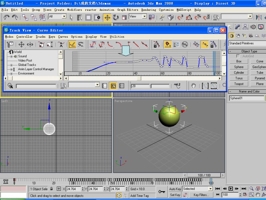Click the '100 / 100' time slider
This screenshot has width=266, height=200.
point(204,175)
